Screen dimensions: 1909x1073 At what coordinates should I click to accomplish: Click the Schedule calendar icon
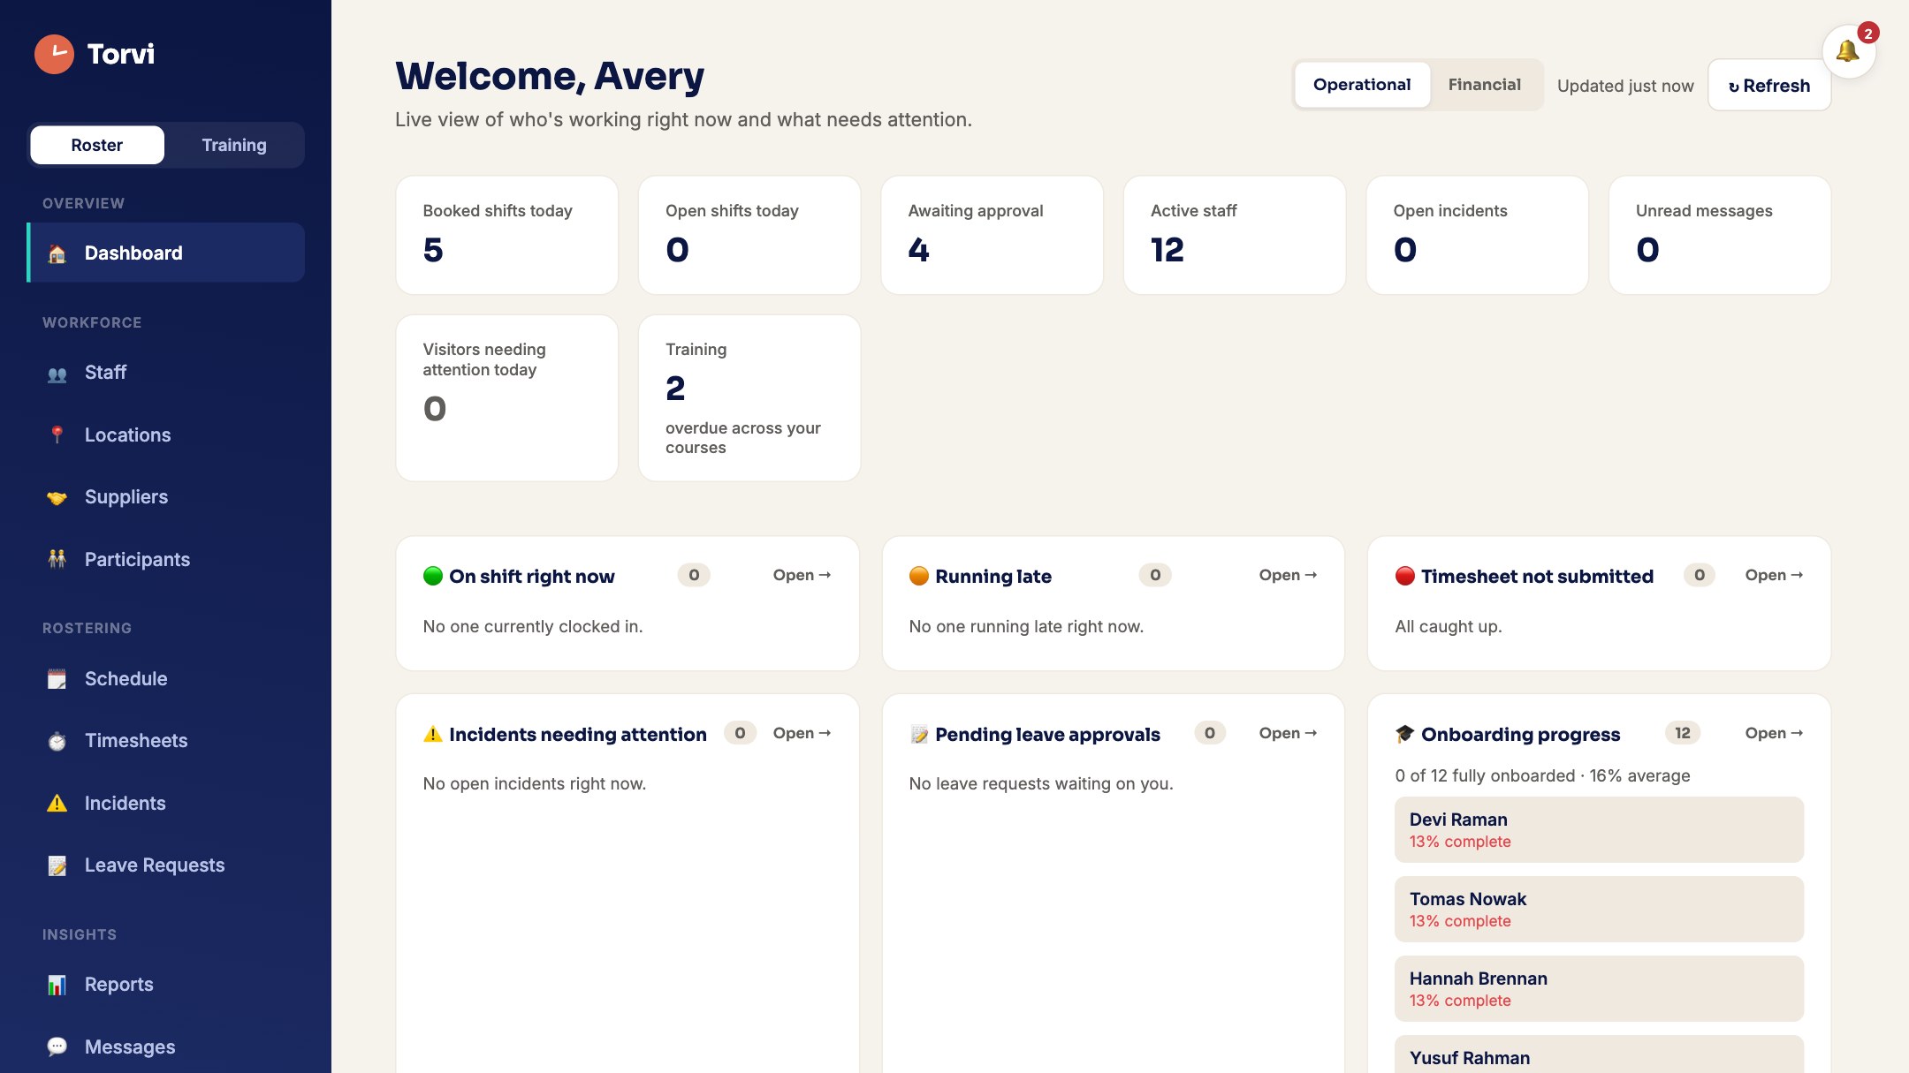pos(57,679)
